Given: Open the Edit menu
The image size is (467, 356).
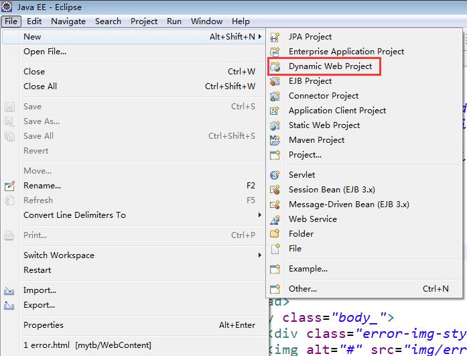Looking at the screenshot, I should 34,21.
